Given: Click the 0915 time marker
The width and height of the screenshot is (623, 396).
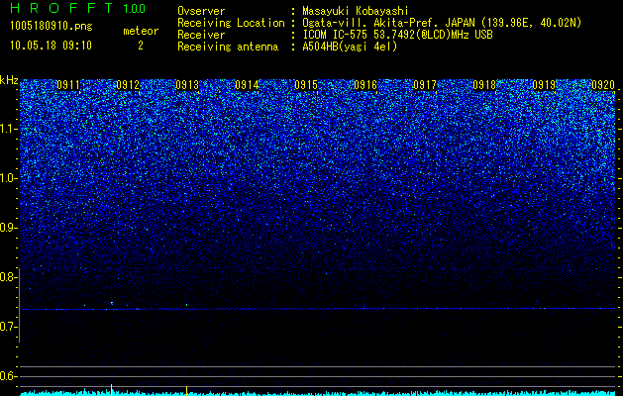Looking at the screenshot, I should 306,85.
